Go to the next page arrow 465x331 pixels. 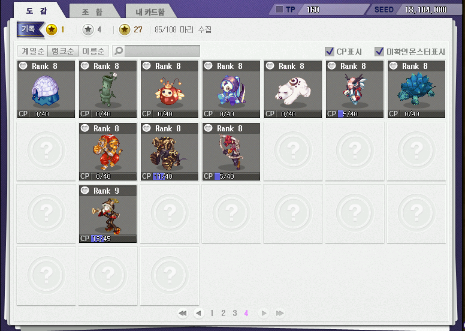(x=264, y=313)
